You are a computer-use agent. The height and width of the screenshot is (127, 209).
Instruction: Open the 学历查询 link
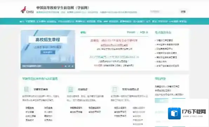(48, 108)
